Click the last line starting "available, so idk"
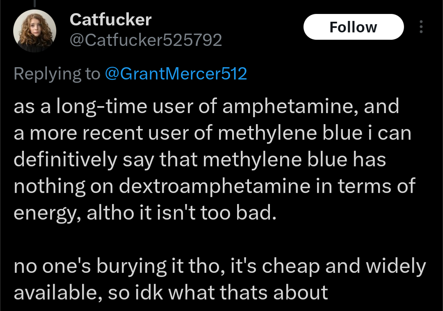 click(171, 293)
